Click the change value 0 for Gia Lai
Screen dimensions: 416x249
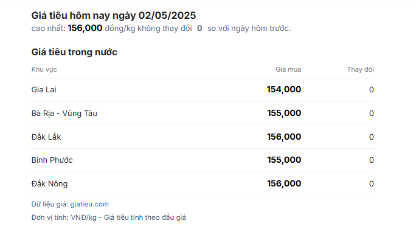click(x=372, y=89)
